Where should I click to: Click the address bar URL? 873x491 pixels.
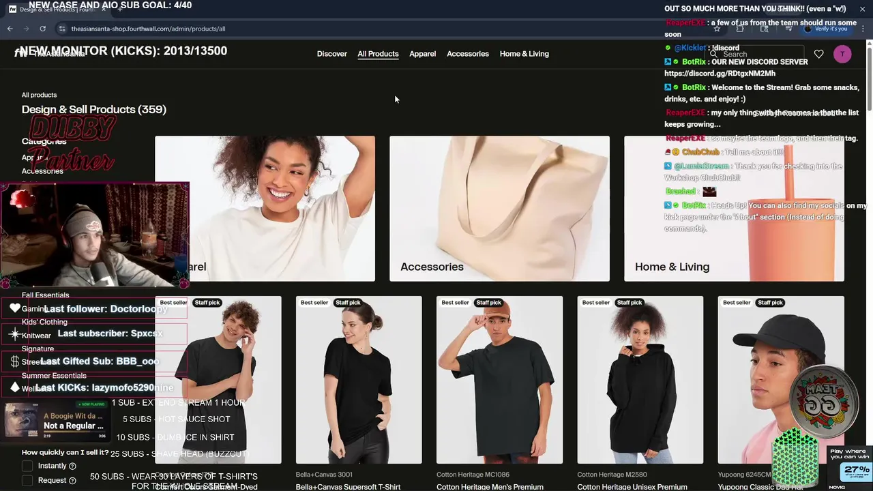point(148,29)
